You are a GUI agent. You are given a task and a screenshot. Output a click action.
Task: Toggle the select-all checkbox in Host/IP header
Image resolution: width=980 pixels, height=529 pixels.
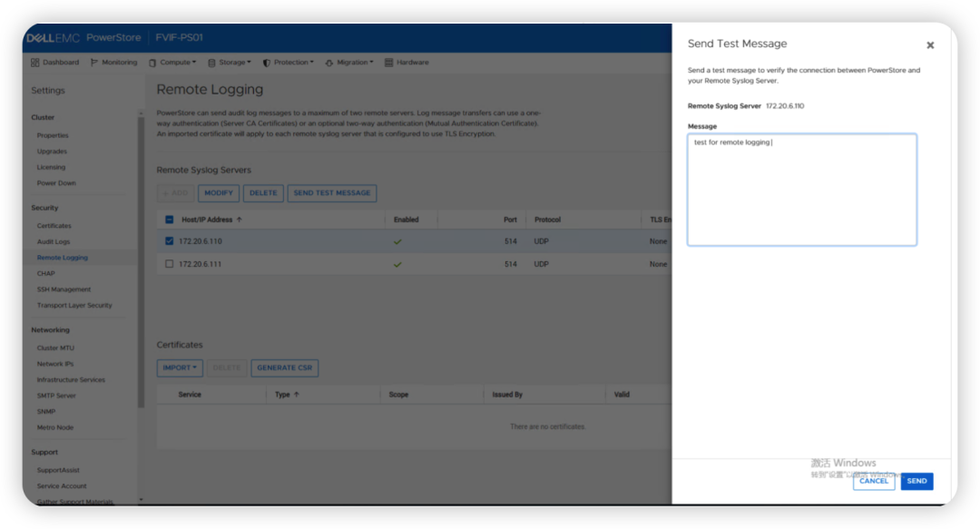pyautogui.click(x=170, y=220)
